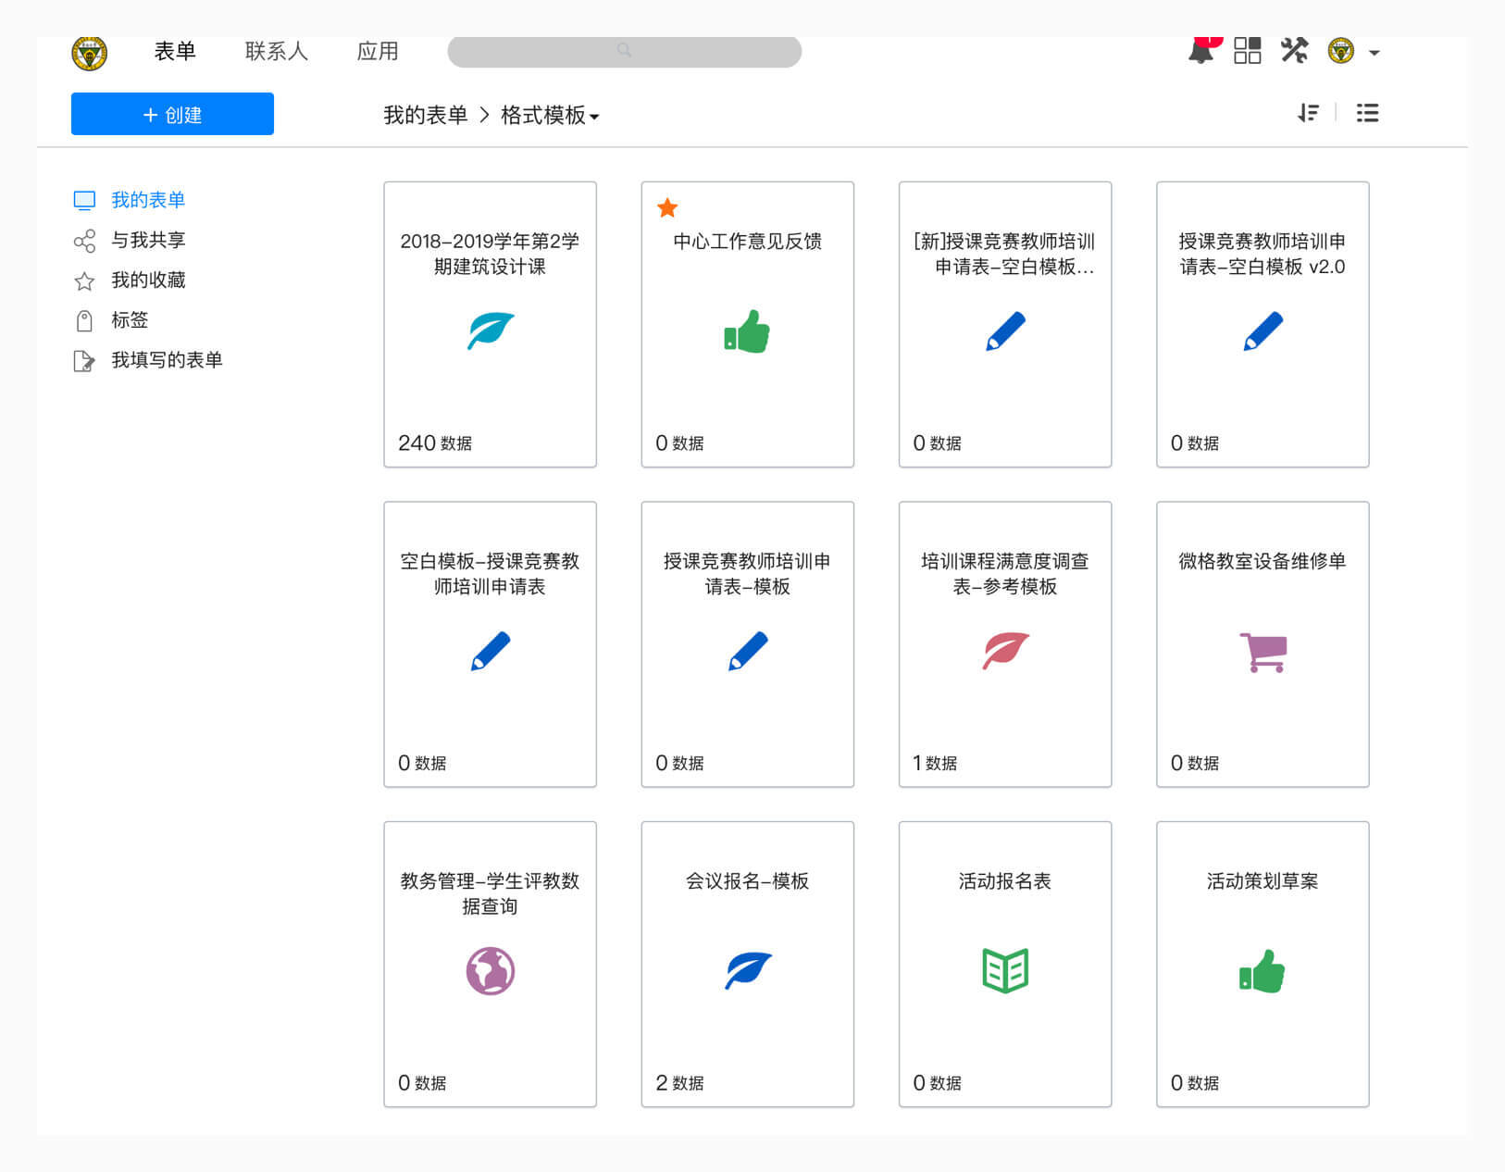Click the pencil icon on 授课竞赛教师培训申请表-模板
This screenshot has width=1505, height=1172.
(747, 651)
